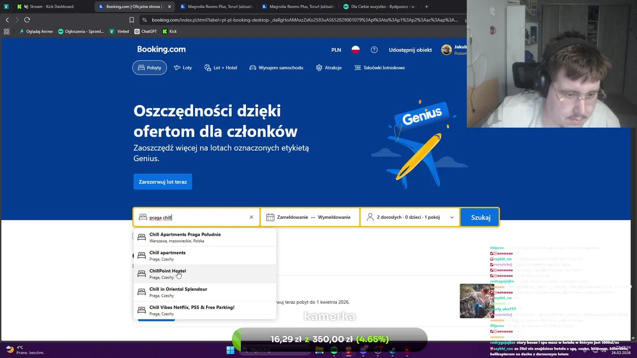Bookmark this page with the bookmark icon

pos(132,20)
